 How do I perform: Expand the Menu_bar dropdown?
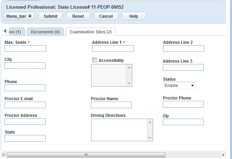(x=19, y=16)
